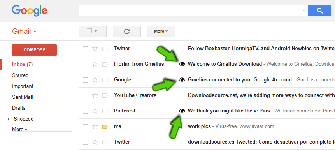The width and height of the screenshot is (335, 151).
Task: Tick the checkbox for the Google email
Action: 85,80
